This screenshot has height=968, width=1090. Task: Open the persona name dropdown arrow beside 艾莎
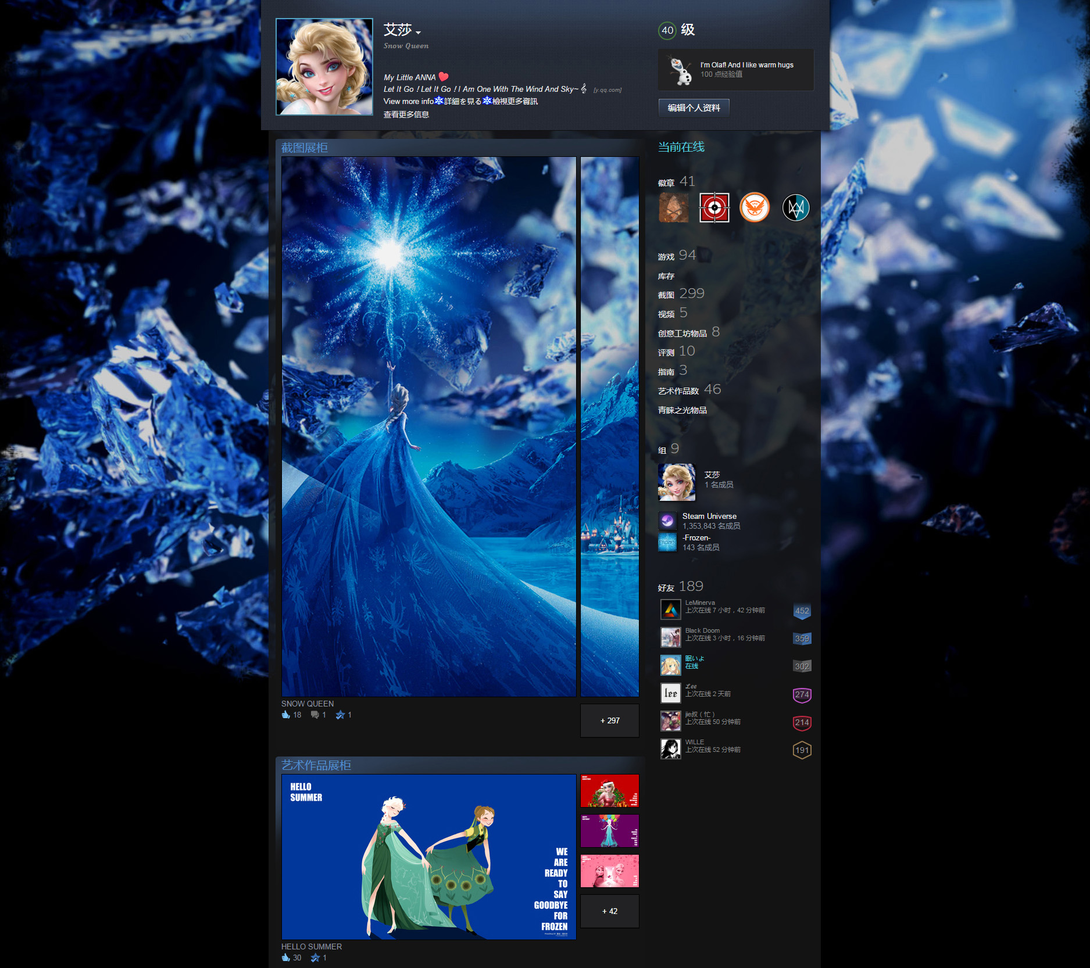tap(418, 33)
